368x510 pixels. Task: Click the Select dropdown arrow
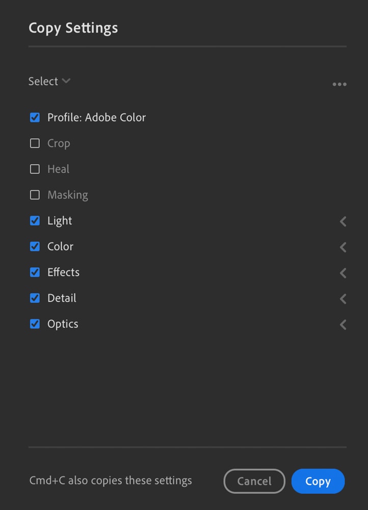tap(66, 81)
